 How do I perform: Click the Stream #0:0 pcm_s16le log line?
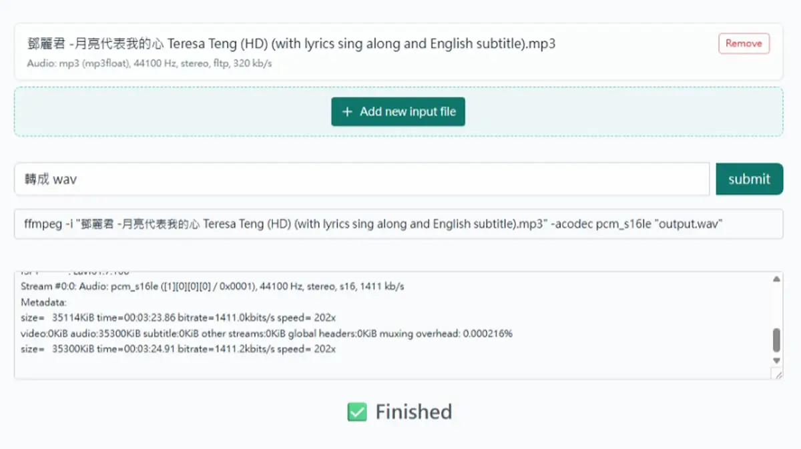click(212, 286)
